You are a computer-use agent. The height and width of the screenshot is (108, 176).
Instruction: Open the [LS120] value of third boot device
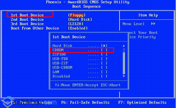(76, 24)
